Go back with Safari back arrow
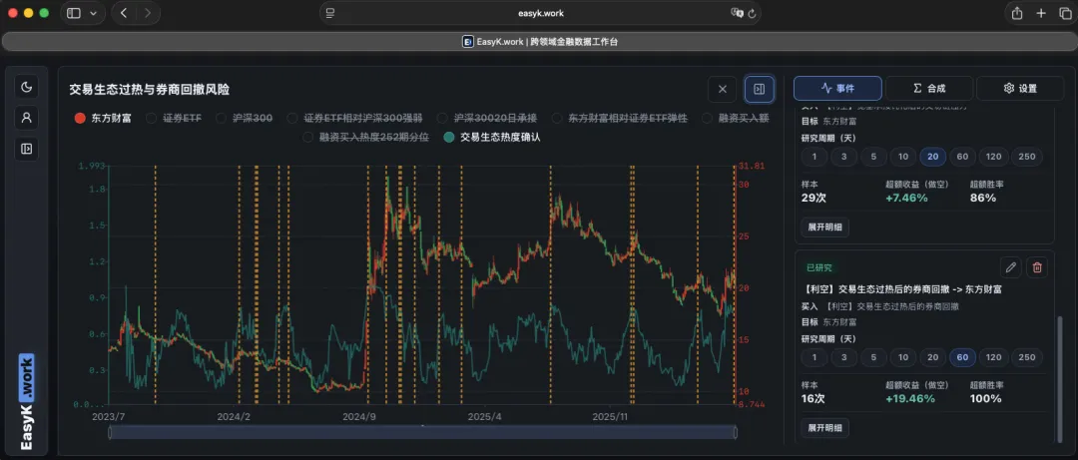Screen dimensions: 1078x460 (123, 13)
